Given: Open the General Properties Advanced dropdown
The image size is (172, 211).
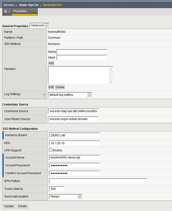Looking at the screenshot, I should coord(39,25).
